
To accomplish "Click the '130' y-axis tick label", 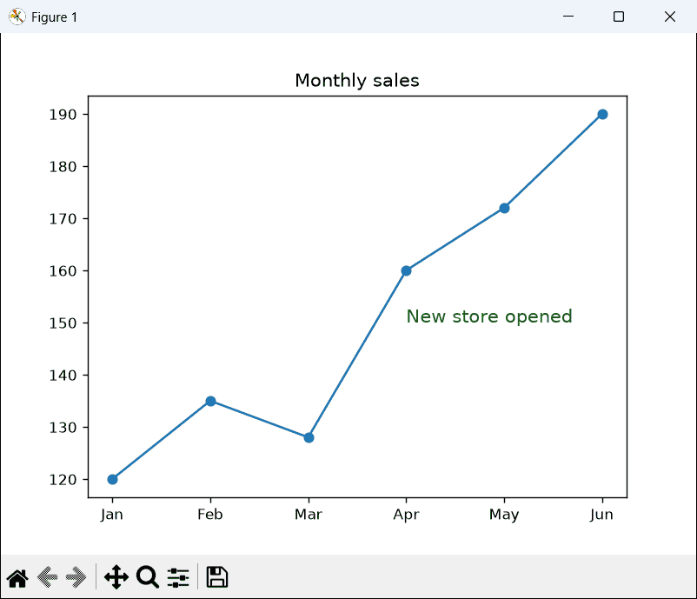I will (x=63, y=428).
